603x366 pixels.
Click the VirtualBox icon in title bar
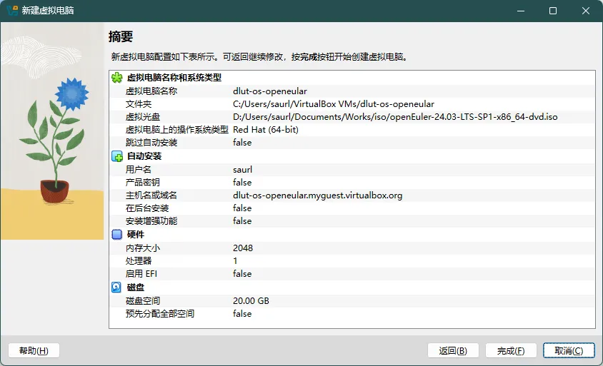12,11
